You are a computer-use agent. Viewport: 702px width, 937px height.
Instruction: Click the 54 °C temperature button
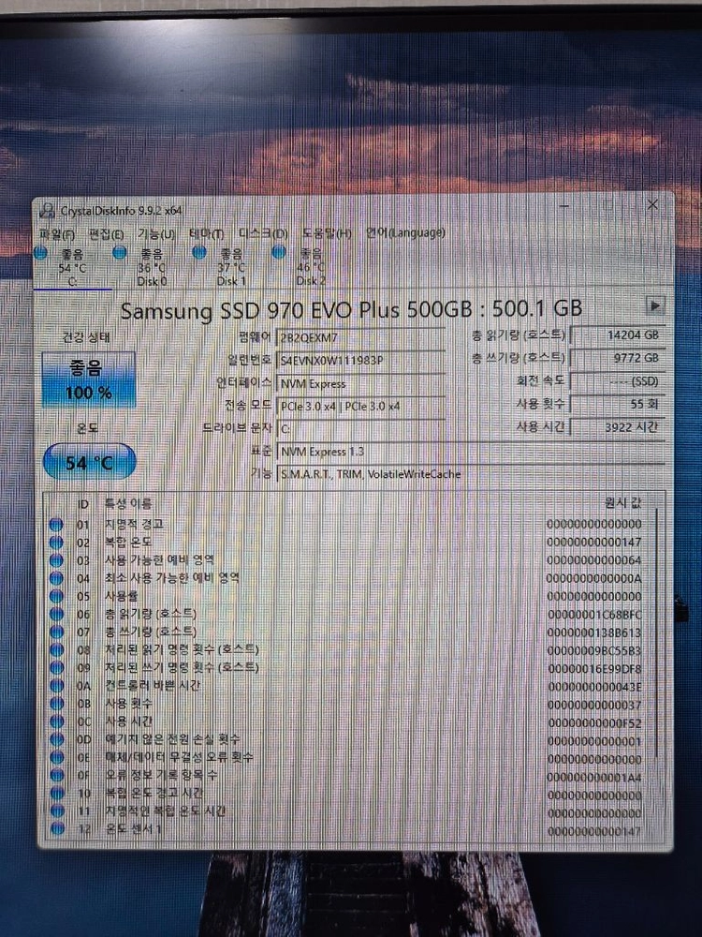point(90,461)
